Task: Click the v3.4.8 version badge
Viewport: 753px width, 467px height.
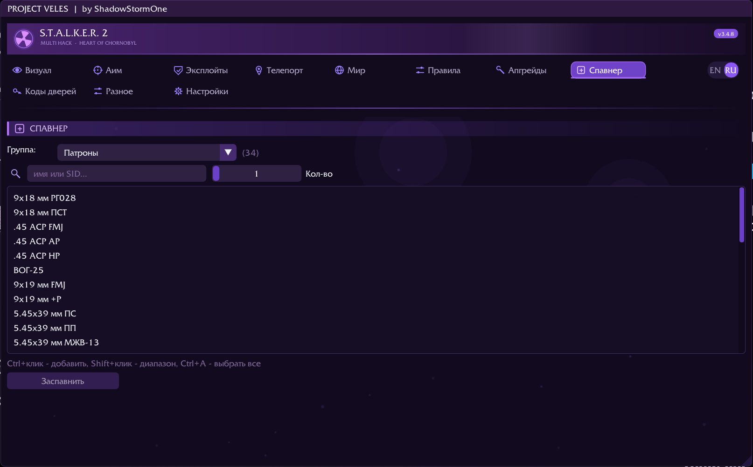Action: 726,34
